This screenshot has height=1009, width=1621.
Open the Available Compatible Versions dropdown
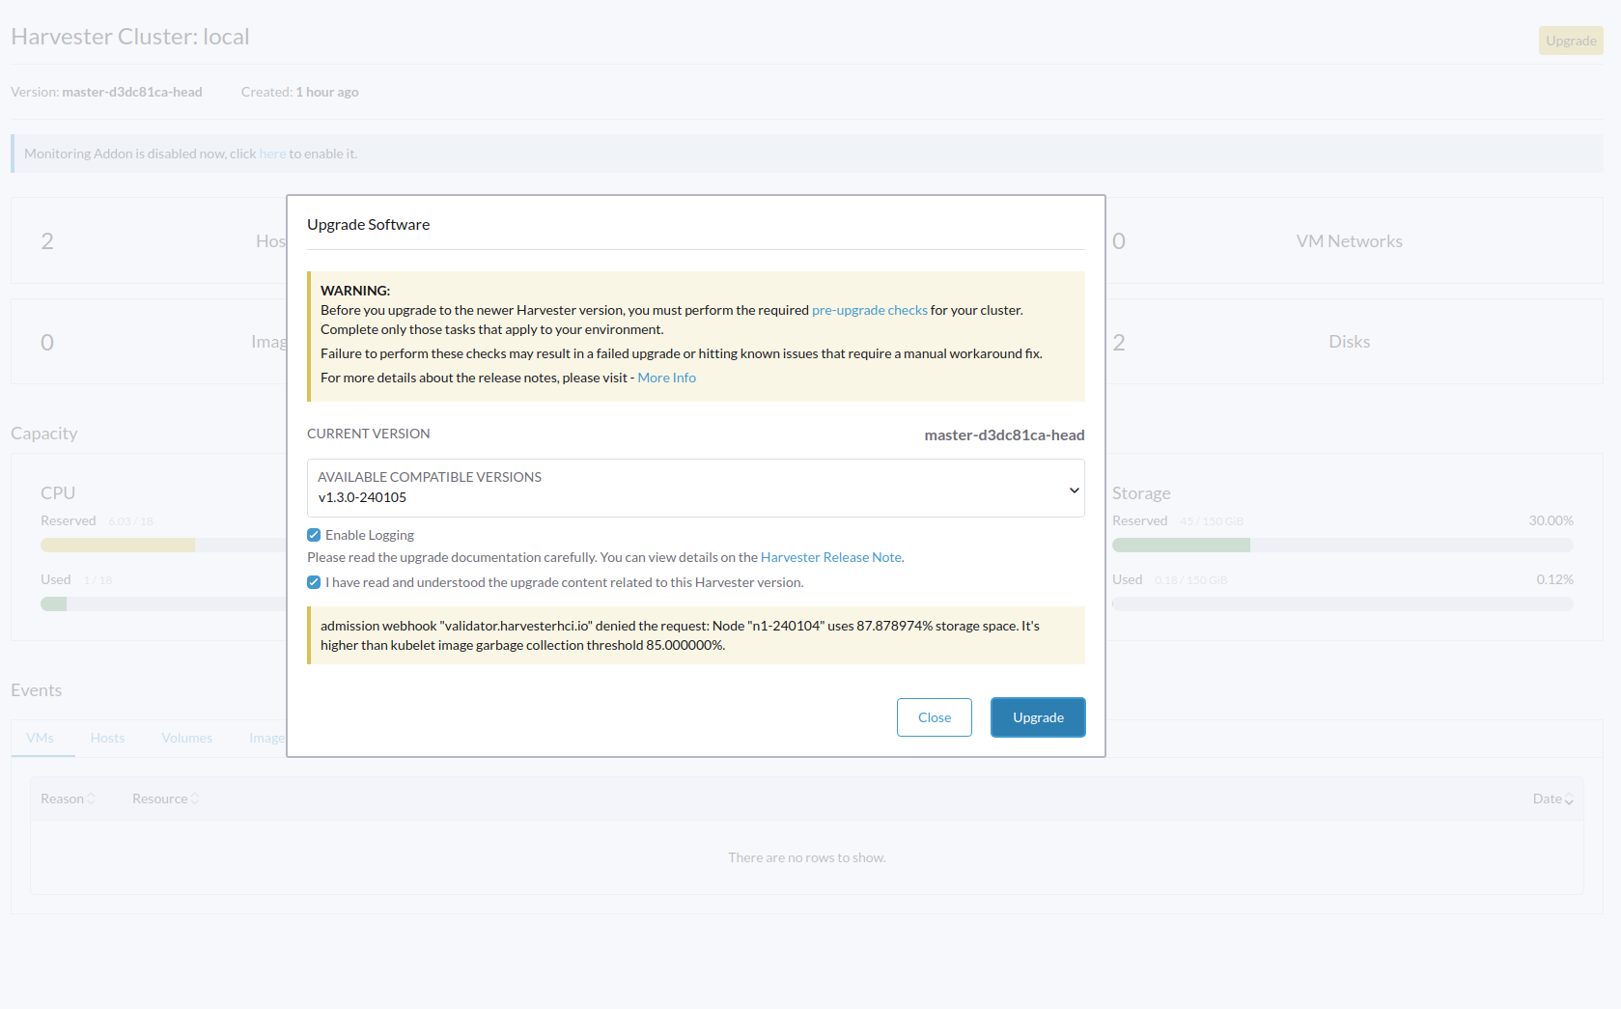tap(695, 489)
